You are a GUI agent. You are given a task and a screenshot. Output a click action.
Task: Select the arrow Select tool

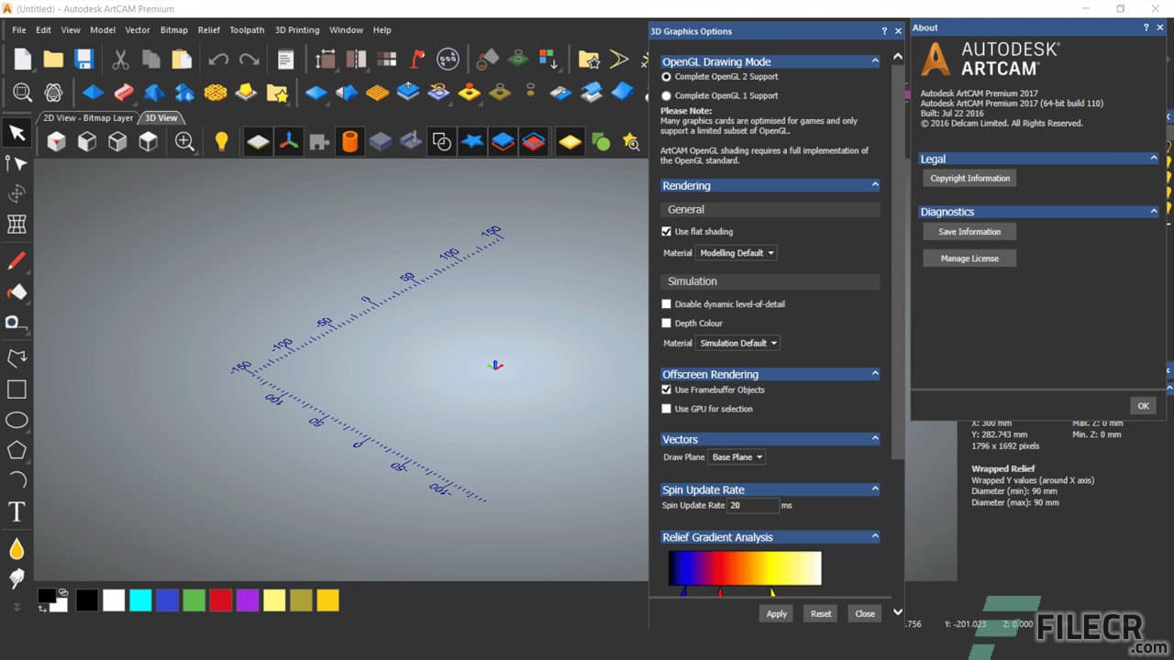click(x=16, y=132)
